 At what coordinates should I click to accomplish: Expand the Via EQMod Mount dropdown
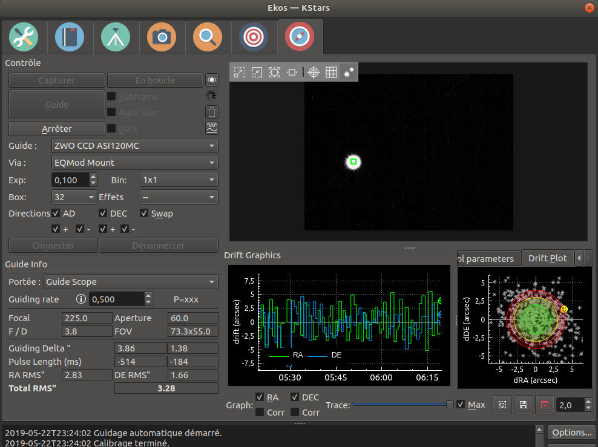(134, 162)
